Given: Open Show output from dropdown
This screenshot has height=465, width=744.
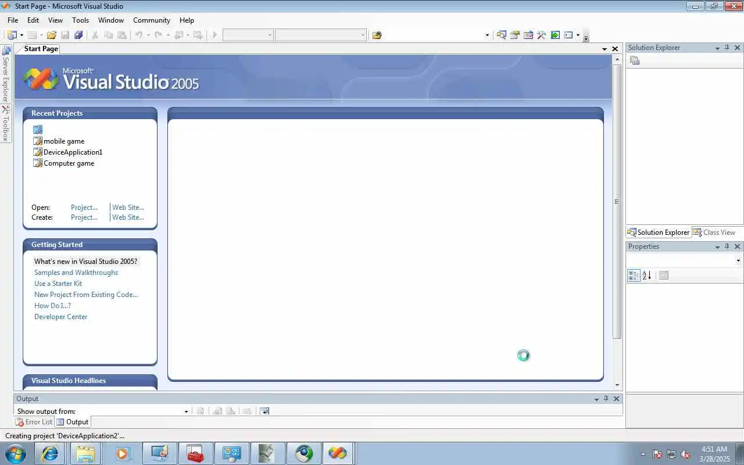Looking at the screenshot, I should (186, 411).
